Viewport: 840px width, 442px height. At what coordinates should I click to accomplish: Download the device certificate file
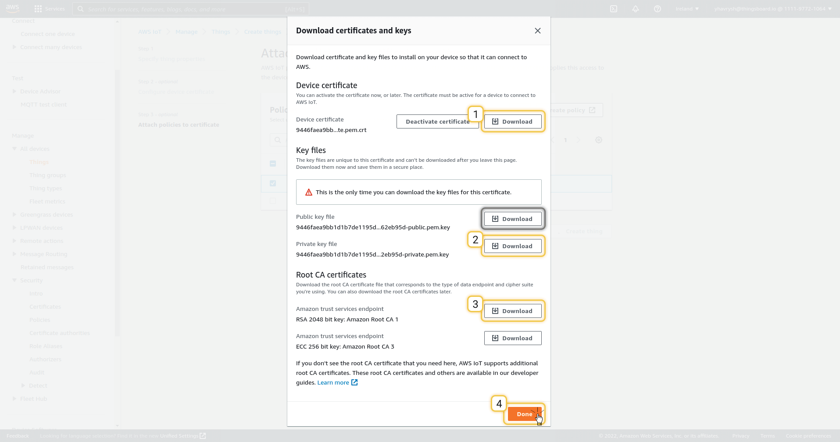tap(512, 121)
